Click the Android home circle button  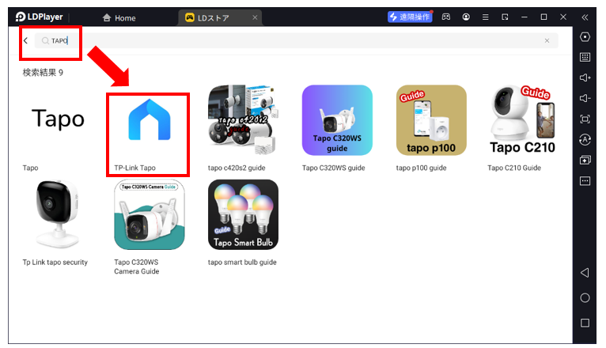[585, 298]
